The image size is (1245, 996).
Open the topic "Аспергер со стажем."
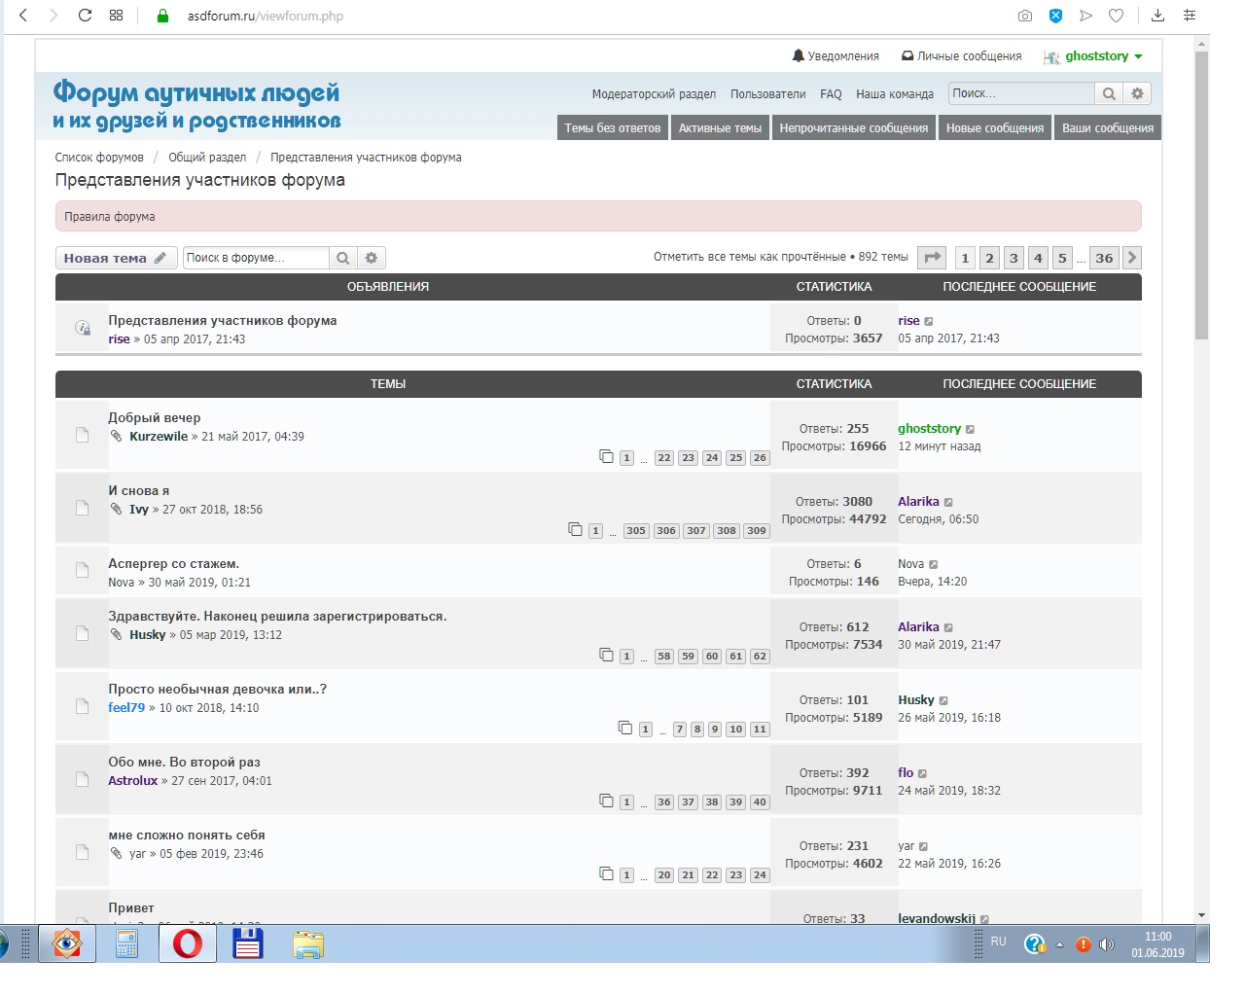click(173, 564)
